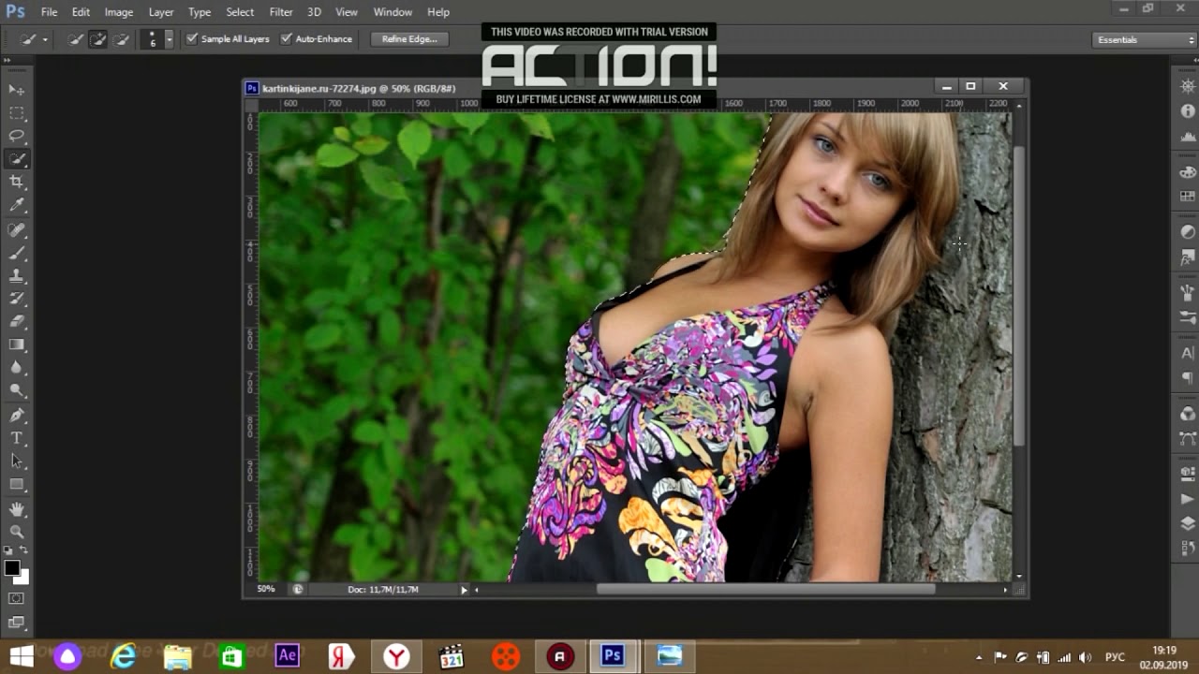1199x674 pixels.
Task: Toggle Quick Mask mode
Action: (17, 598)
